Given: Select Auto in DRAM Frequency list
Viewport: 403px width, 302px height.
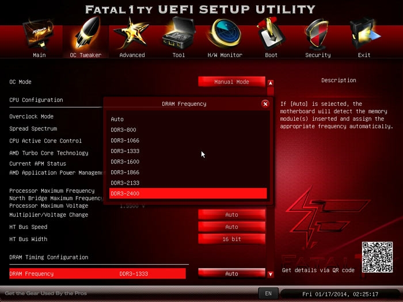Looking at the screenshot, I should click(188, 119).
